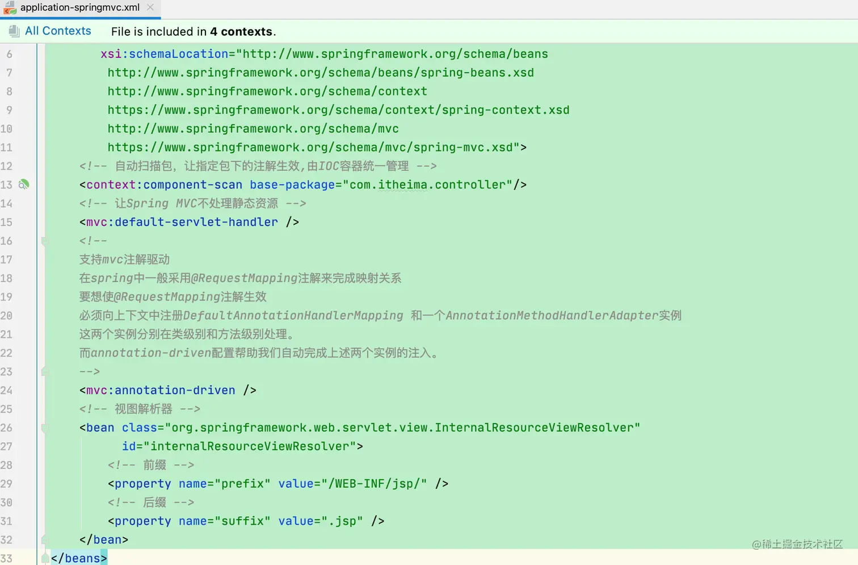This screenshot has width=858, height=565.
Task: Collapse the comment block starting at line 16
Action: tap(45, 241)
